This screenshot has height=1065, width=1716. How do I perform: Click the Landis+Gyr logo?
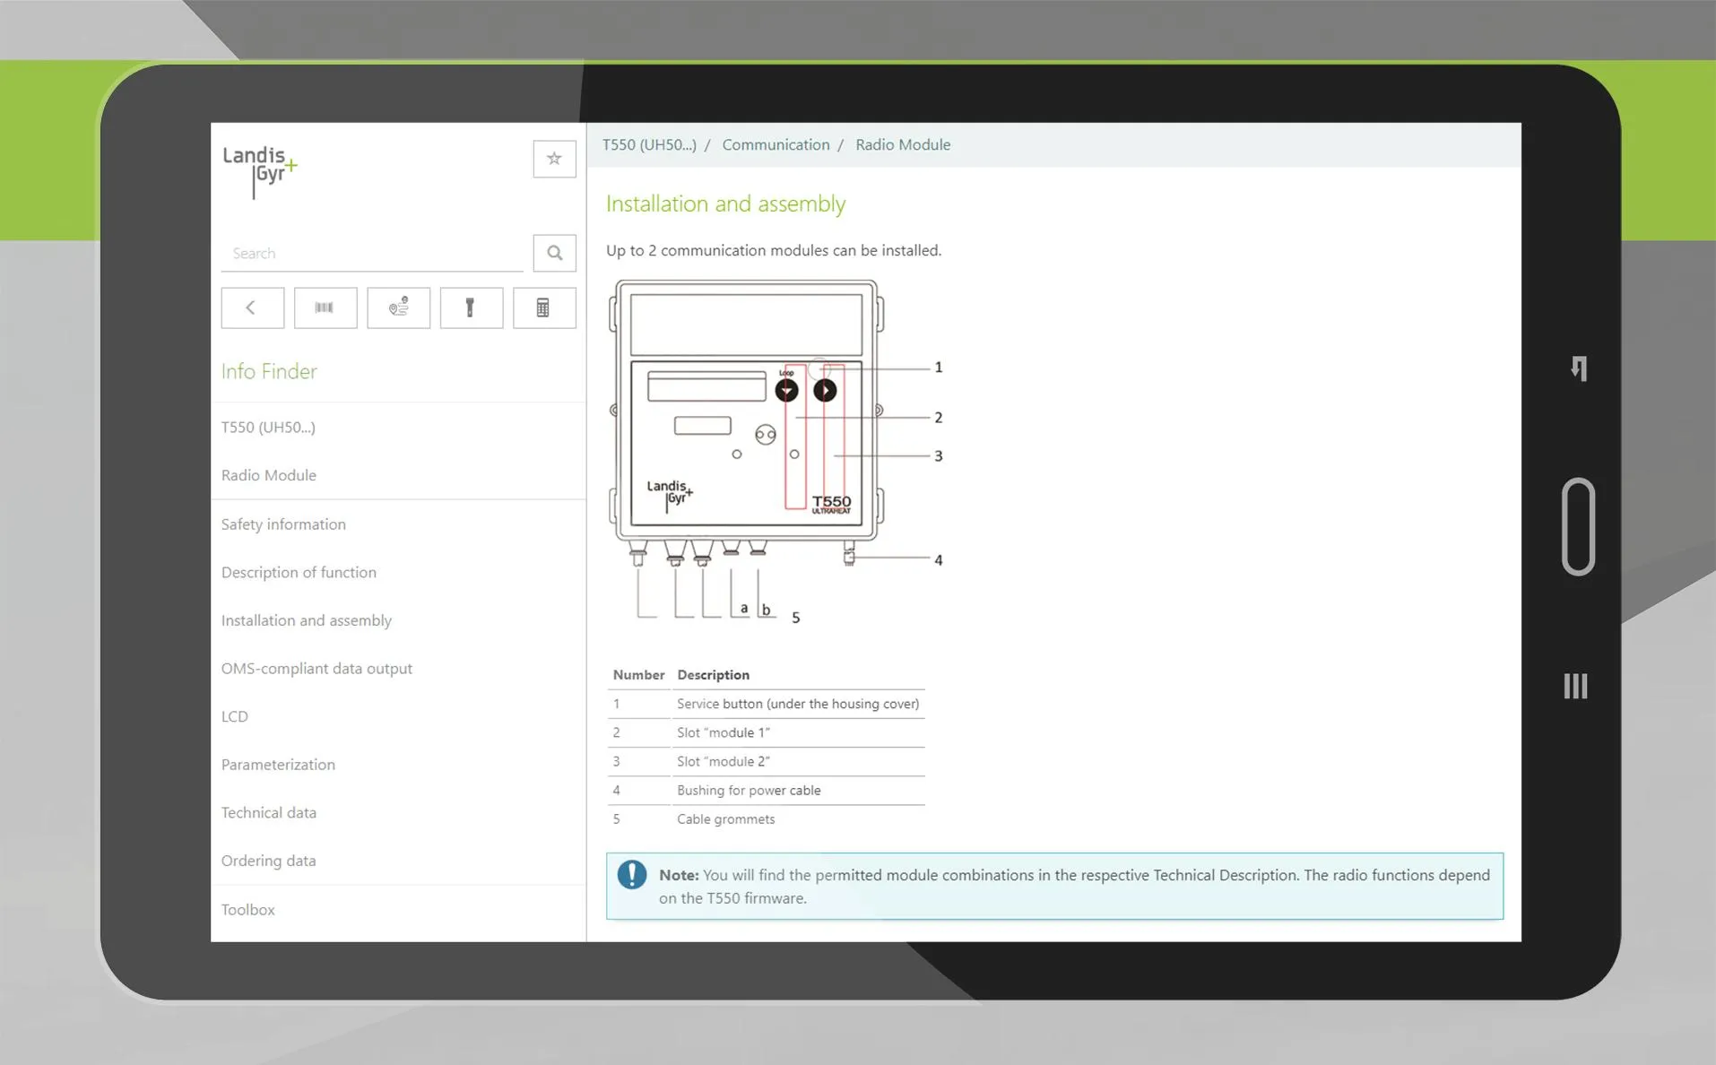[x=260, y=170]
